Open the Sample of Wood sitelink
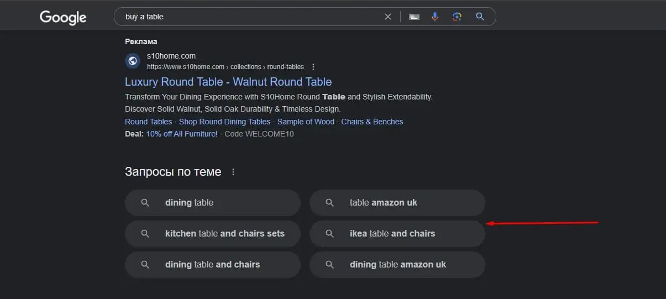The width and height of the screenshot is (666, 299). [306, 122]
